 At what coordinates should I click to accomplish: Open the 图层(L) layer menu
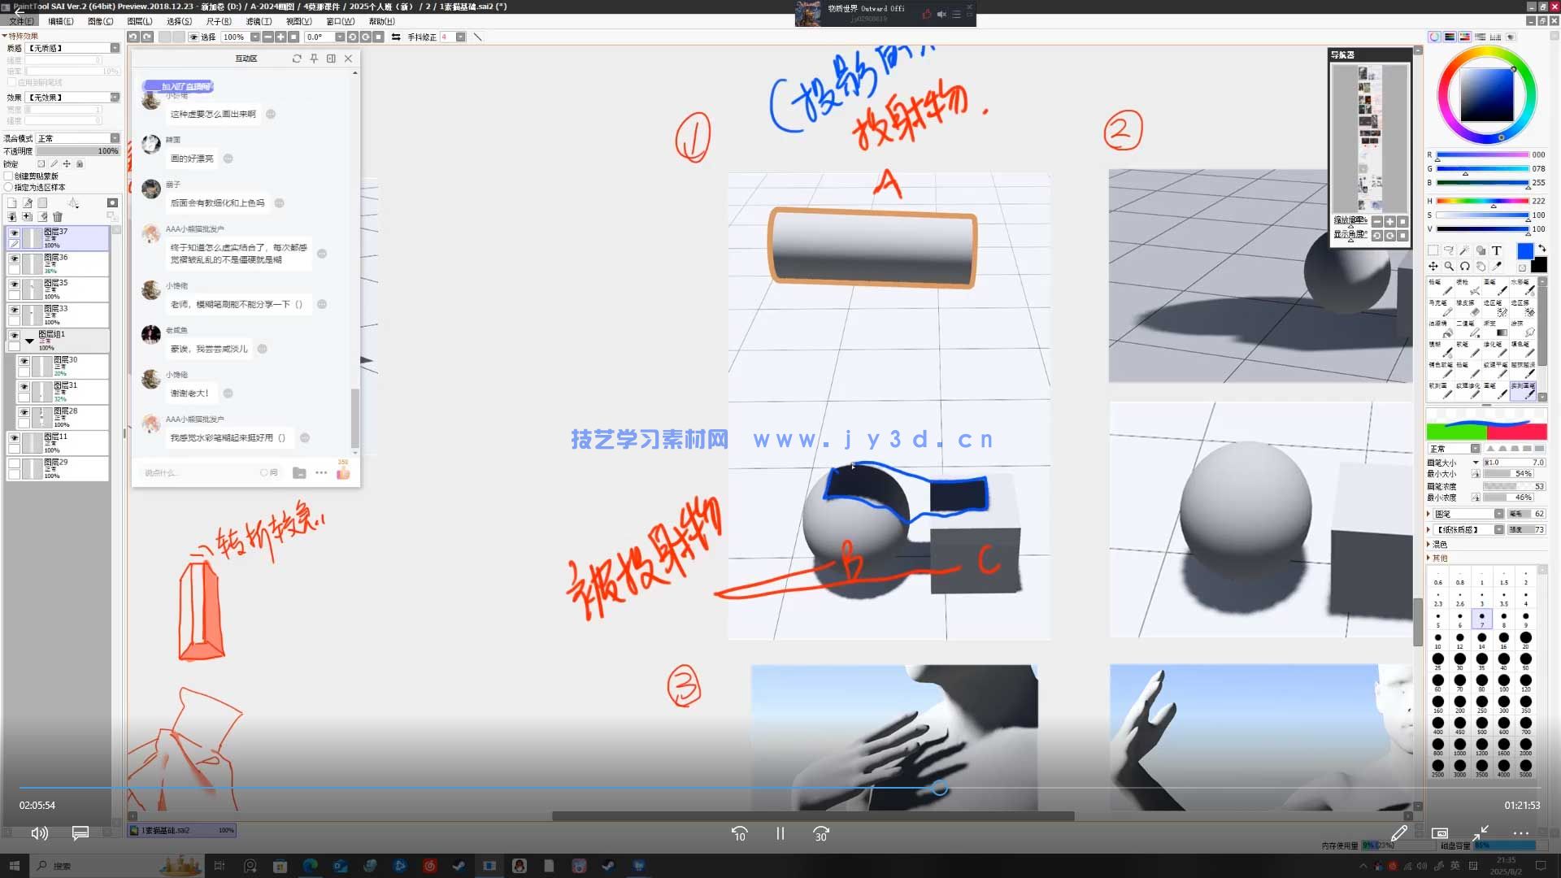(x=140, y=21)
